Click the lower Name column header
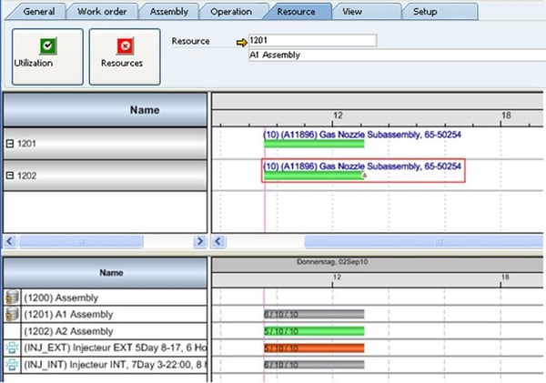The image size is (546, 383). pyautogui.click(x=105, y=273)
